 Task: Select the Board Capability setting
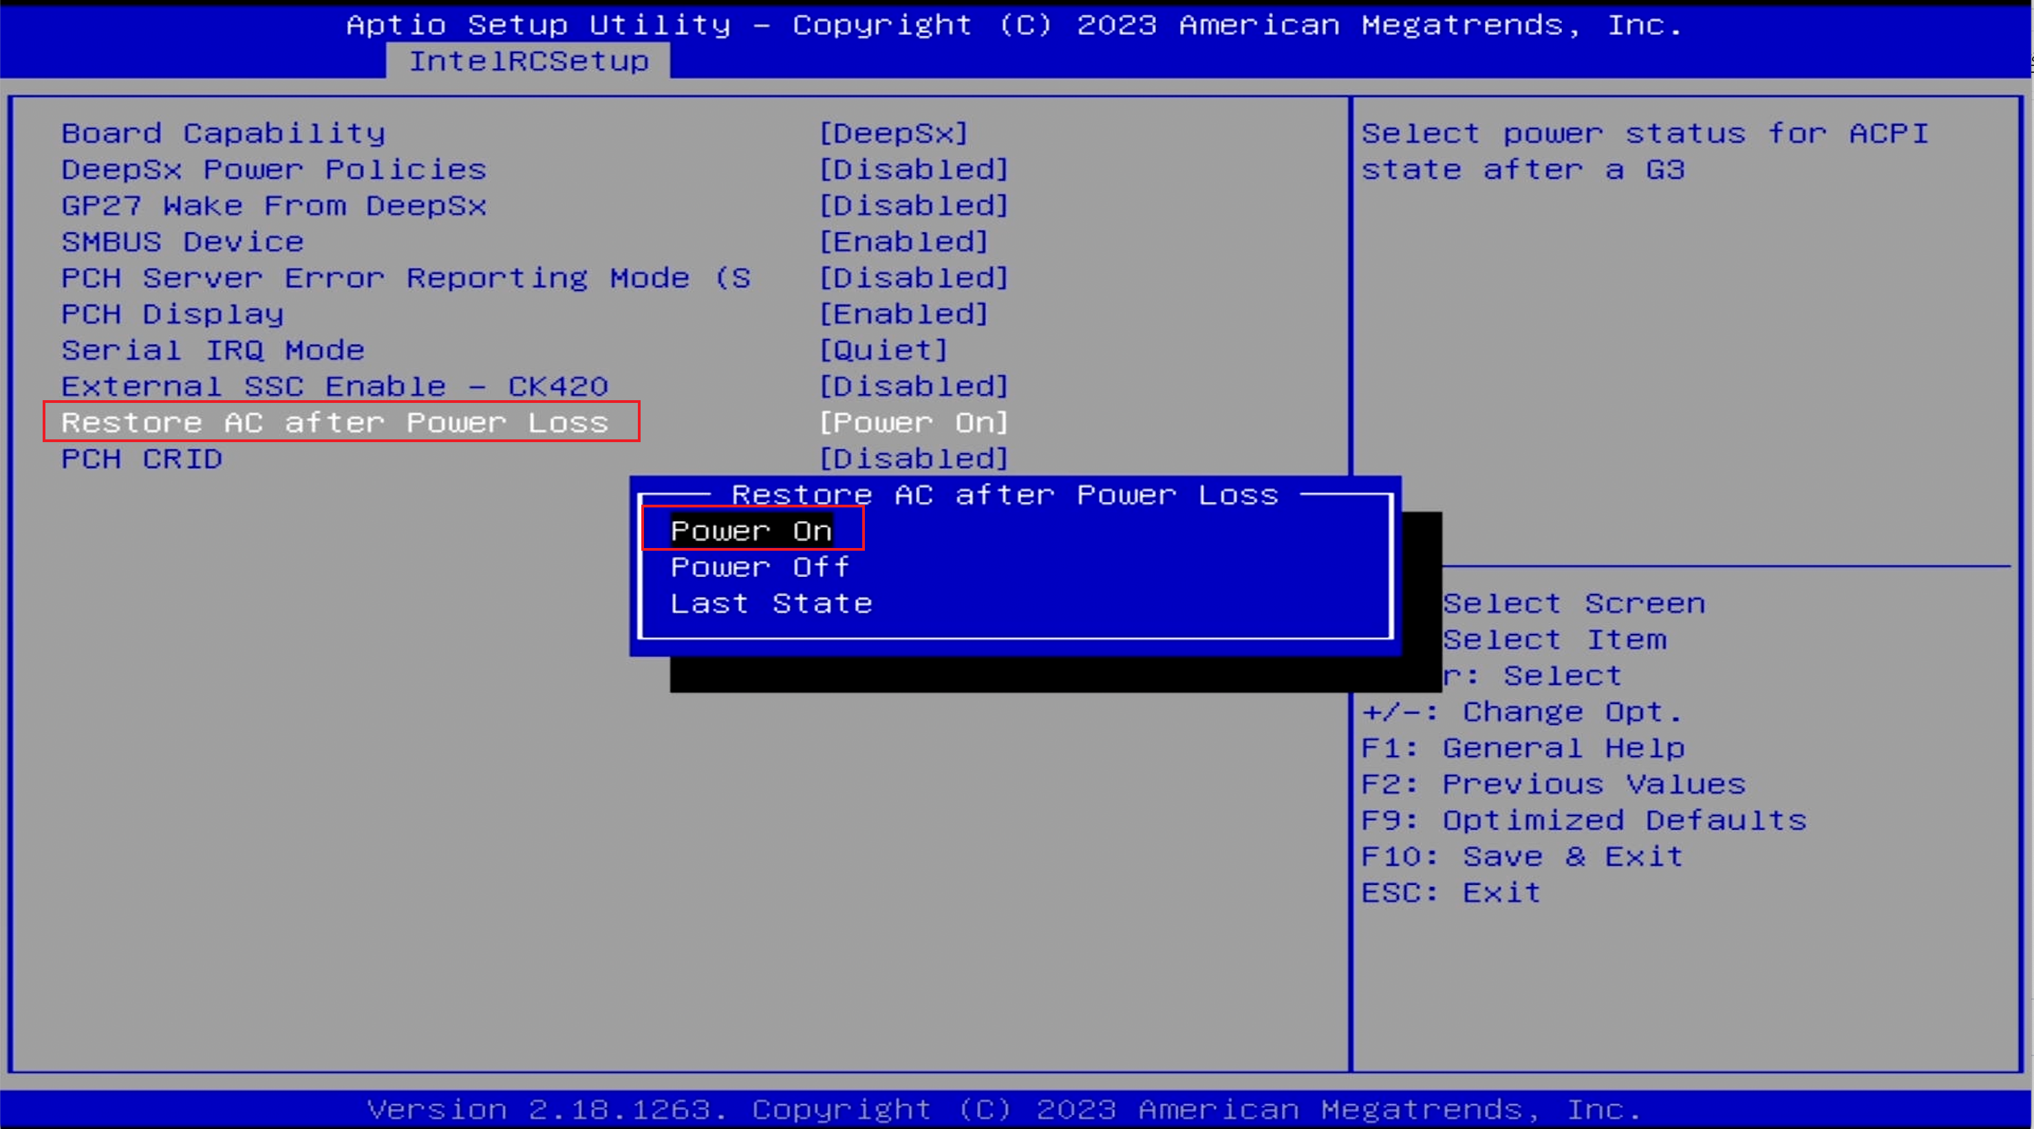point(224,133)
